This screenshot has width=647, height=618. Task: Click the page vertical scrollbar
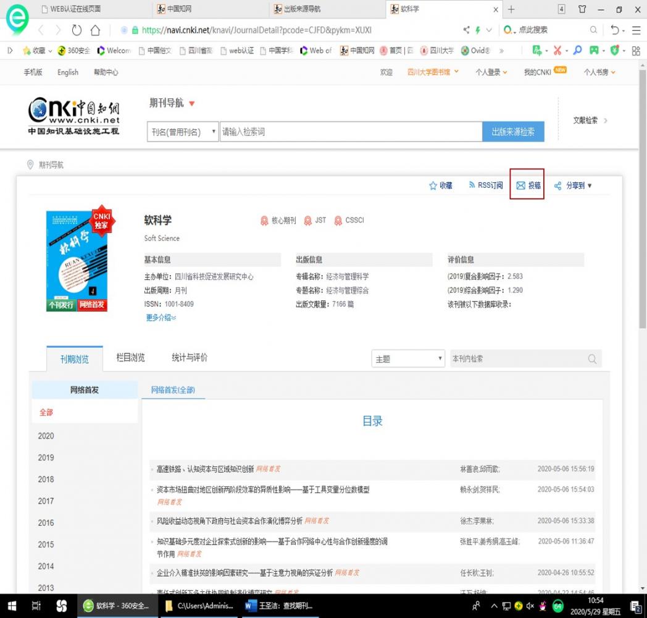(643, 198)
